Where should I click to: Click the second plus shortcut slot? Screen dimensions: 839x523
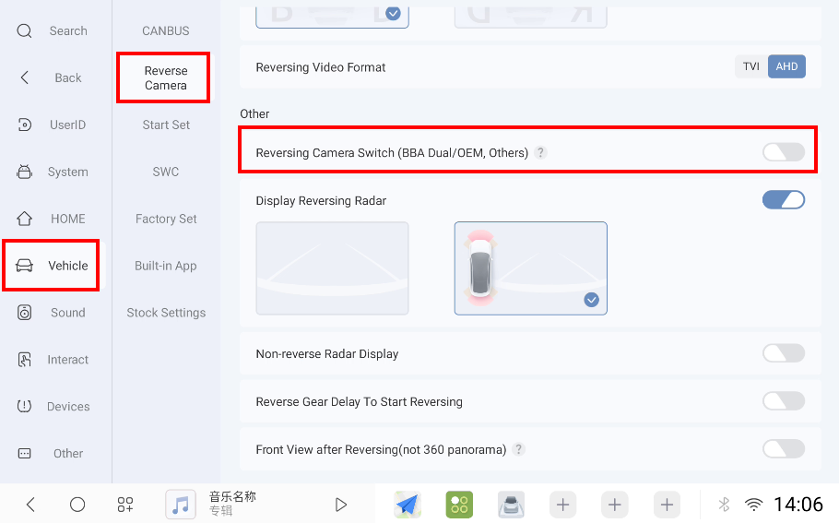tap(615, 505)
